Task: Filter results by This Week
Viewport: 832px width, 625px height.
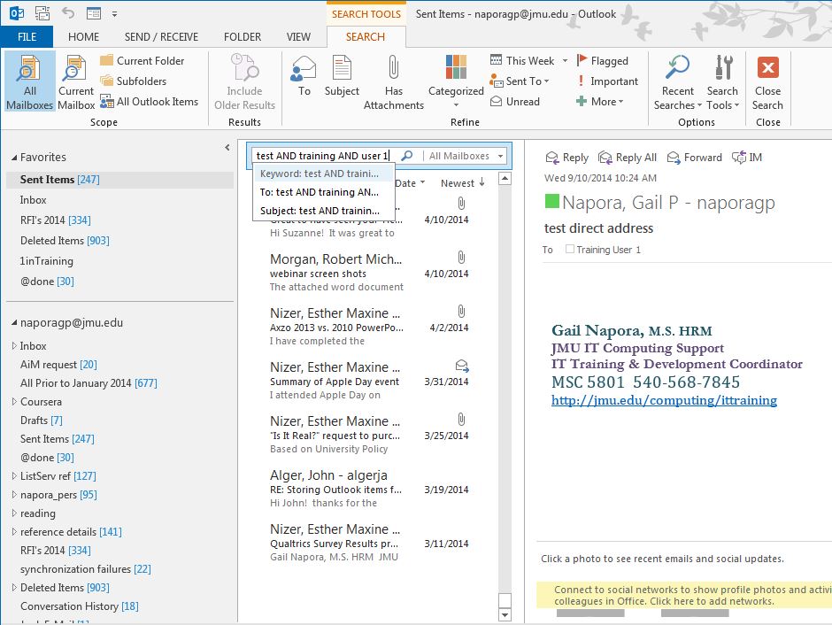Action: (528, 61)
